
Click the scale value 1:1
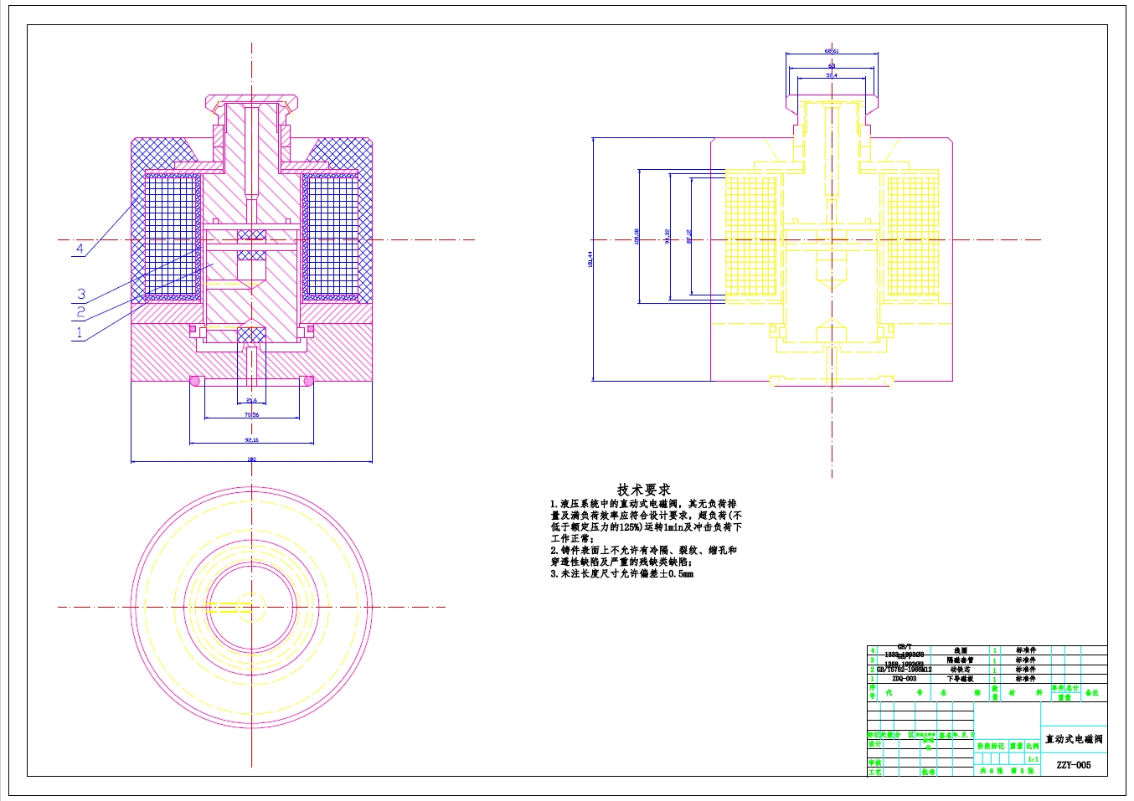1033,759
